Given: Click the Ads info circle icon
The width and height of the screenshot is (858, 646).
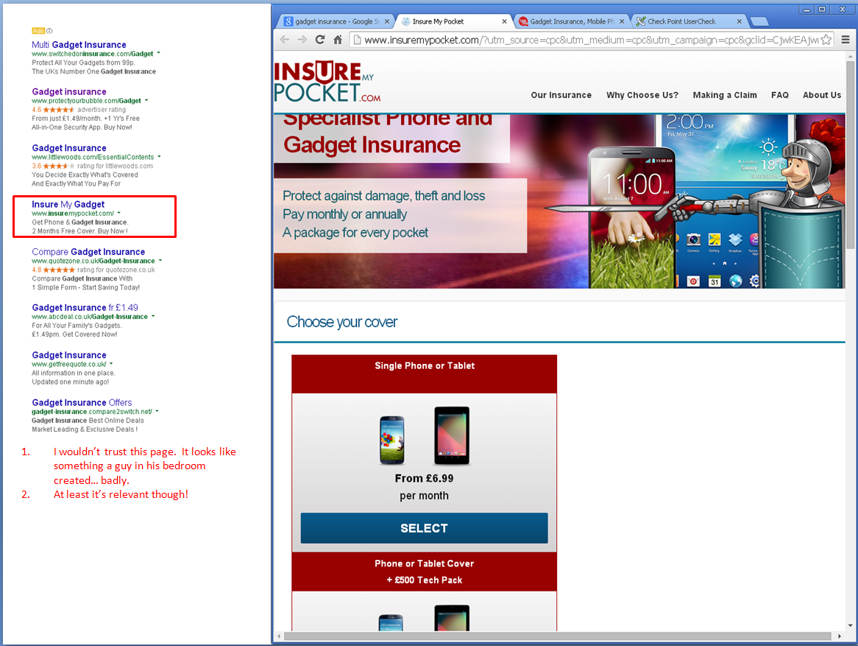Looking at the screenshot, I should tap(49, 31).
